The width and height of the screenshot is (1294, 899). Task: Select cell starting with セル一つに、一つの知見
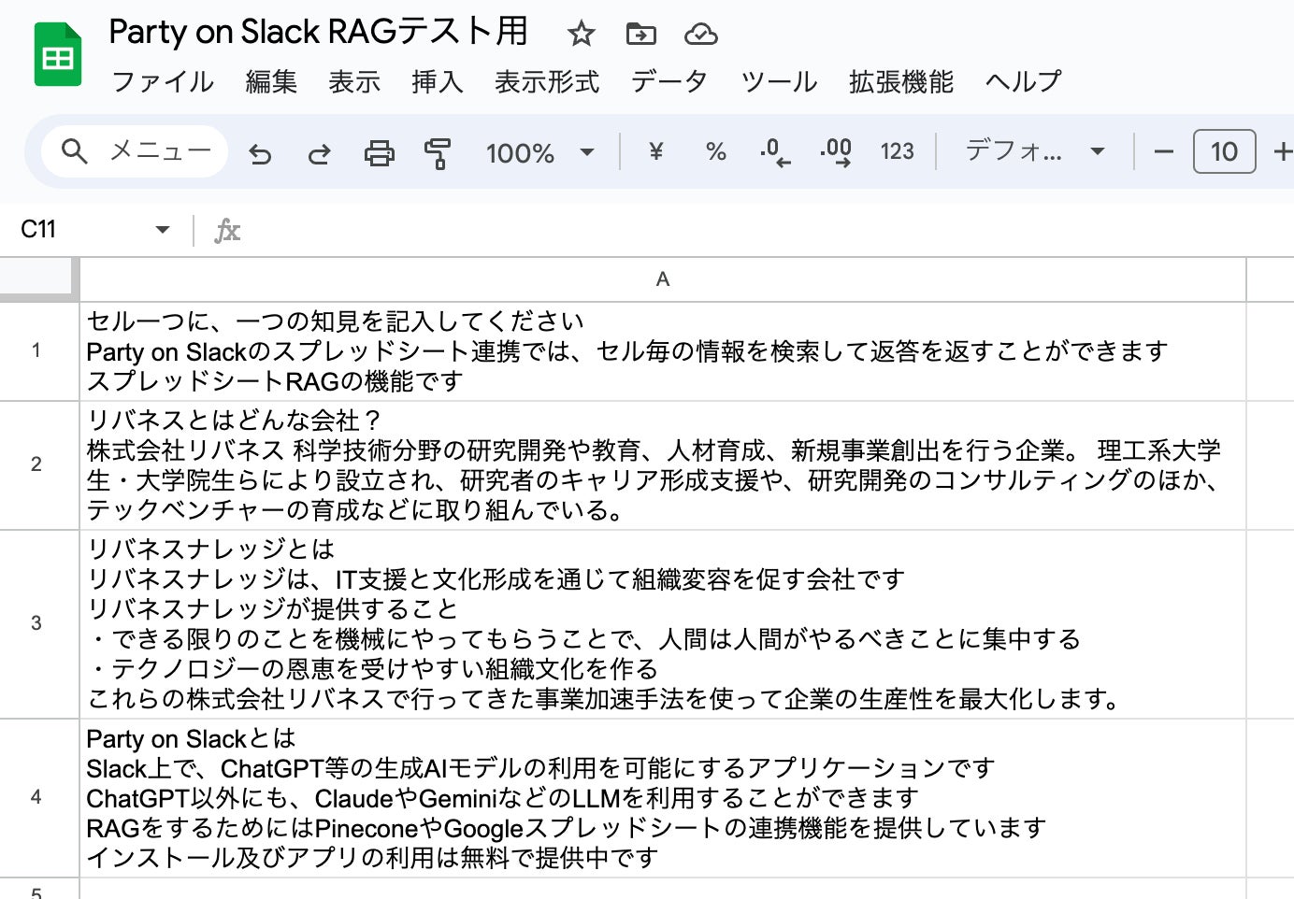click(663, 351)
